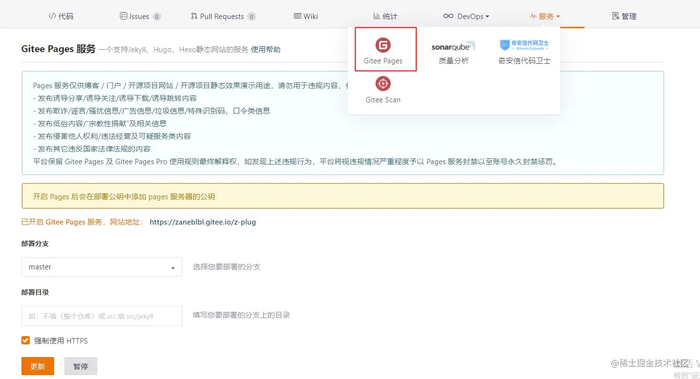Click the 服务 pulse icon

click(x=533, y=16)
